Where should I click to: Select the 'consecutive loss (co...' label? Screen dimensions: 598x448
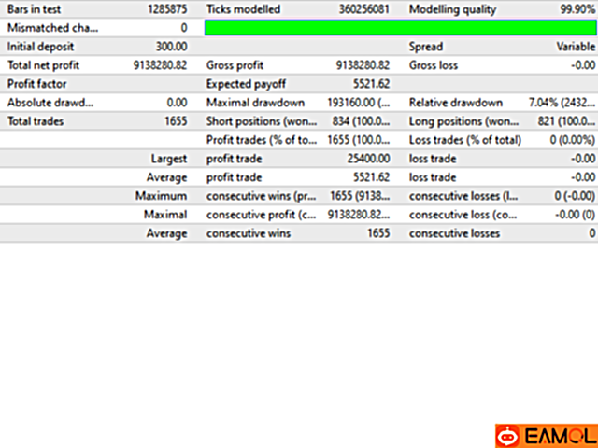click(x=463, y=215)
